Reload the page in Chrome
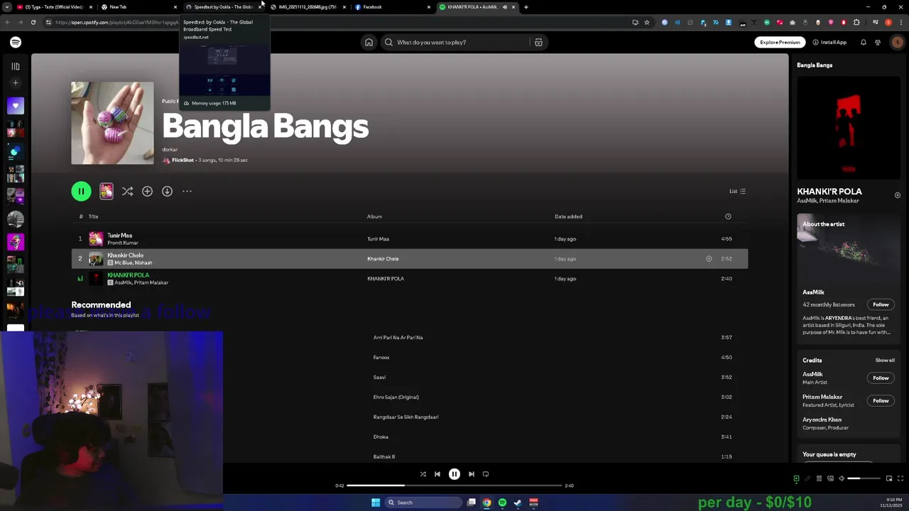Image resolution: width=909 pixels, height=511 pixels. (x=33, y=22)
